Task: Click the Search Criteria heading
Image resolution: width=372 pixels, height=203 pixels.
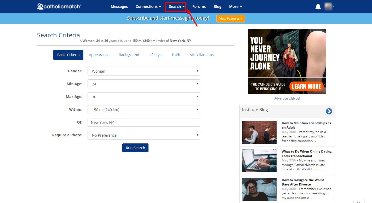Action: [x=59, y=35]
